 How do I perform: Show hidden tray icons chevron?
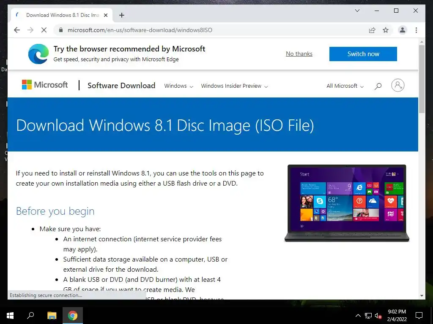358,316
